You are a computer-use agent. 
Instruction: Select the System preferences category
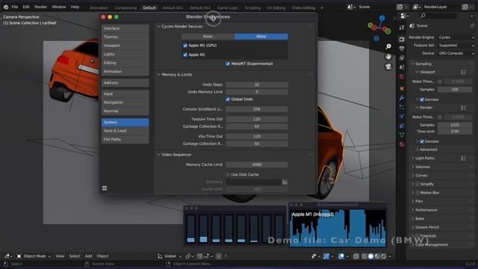click(125, 123)
